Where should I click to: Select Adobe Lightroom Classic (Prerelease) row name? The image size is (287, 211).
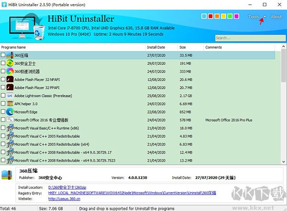pos(43,96)
